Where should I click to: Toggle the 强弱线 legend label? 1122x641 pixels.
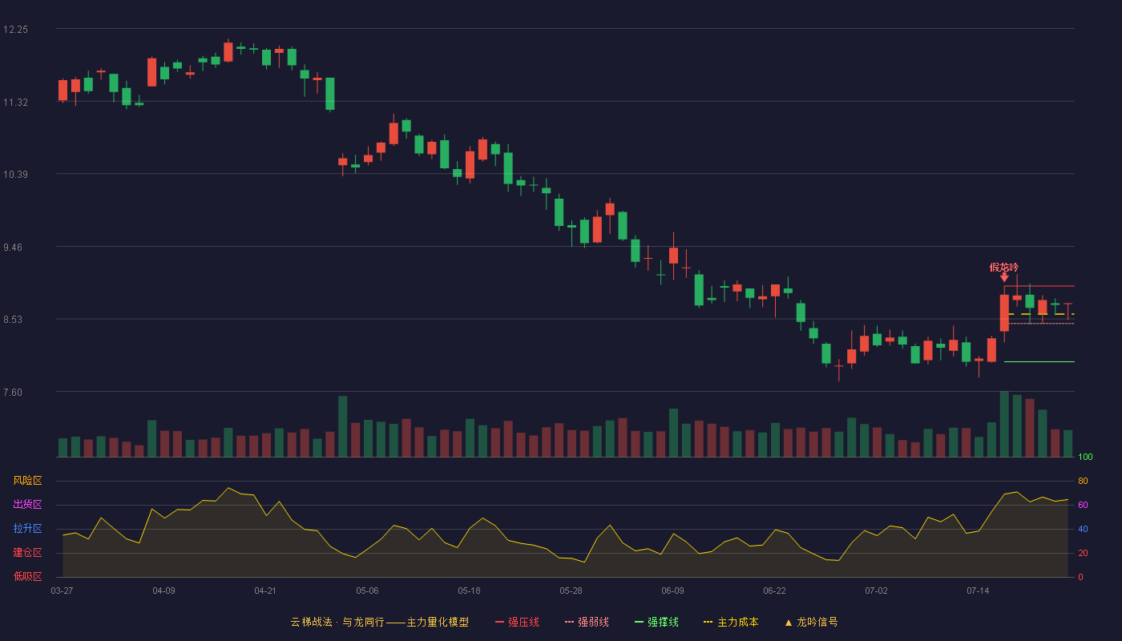pos(593,622)
